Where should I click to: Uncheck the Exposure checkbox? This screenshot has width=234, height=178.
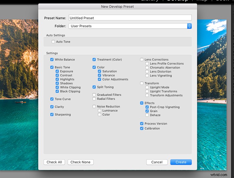(x=57, y=71)
